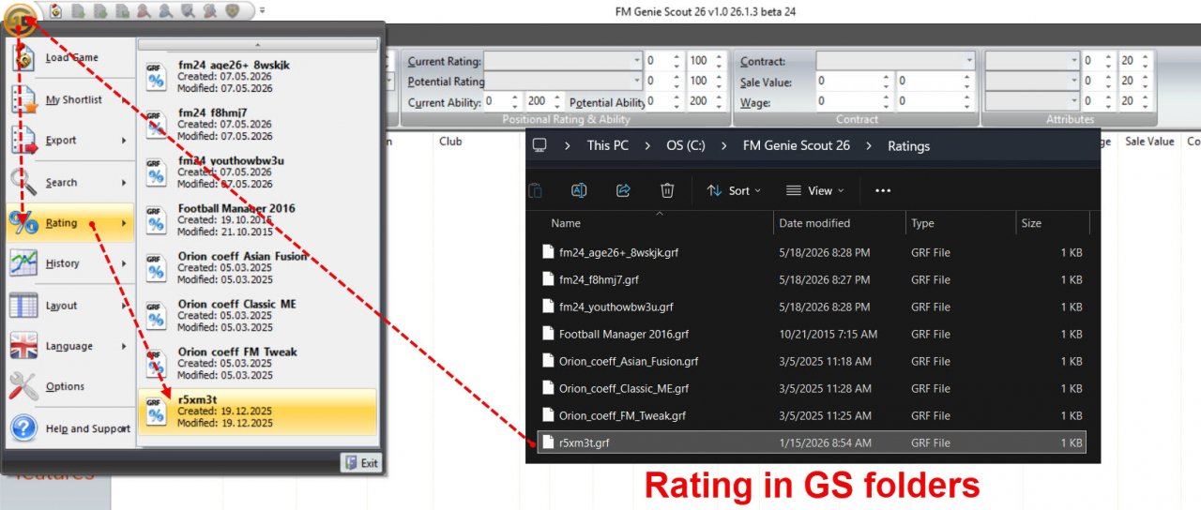Select the fm24 youthowbw3u rating entry
This screenshot has width=1201, height=510.
tap(258, 172)
